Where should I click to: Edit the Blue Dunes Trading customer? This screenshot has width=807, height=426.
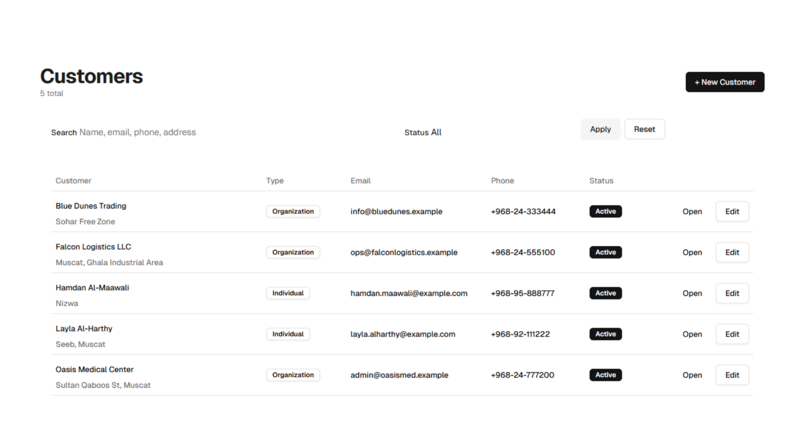click(x=732, y=211)
